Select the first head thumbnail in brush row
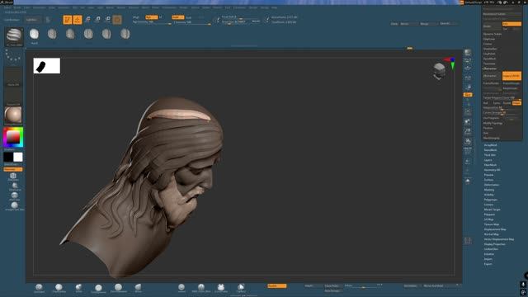Viewport: 528px width, 297px height. click(x=34, y=35)
